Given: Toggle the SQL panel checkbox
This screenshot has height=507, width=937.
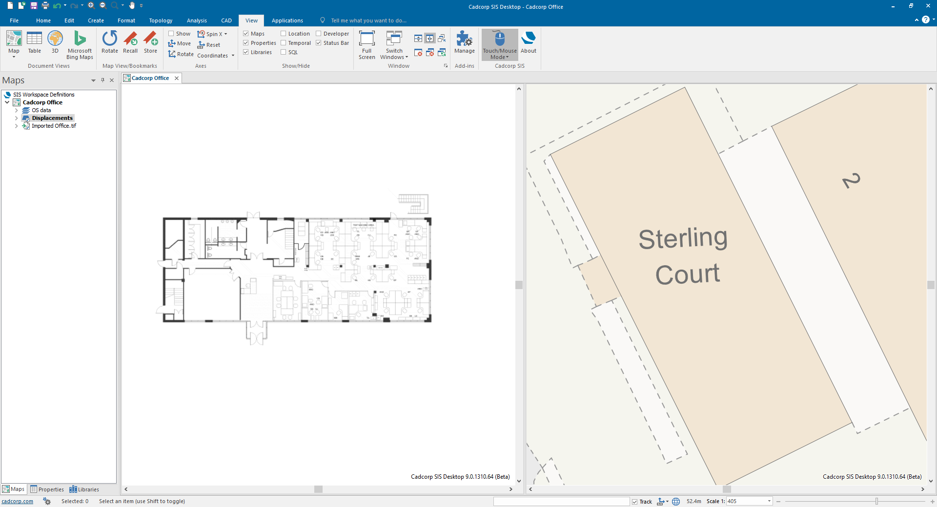Looking at the screenshot, I should coord(284,52).
